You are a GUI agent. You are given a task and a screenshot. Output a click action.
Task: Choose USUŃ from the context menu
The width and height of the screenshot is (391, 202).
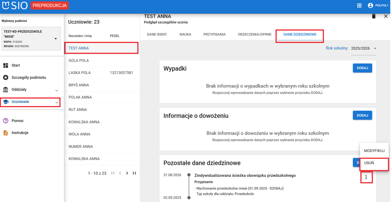coord(369,163)
